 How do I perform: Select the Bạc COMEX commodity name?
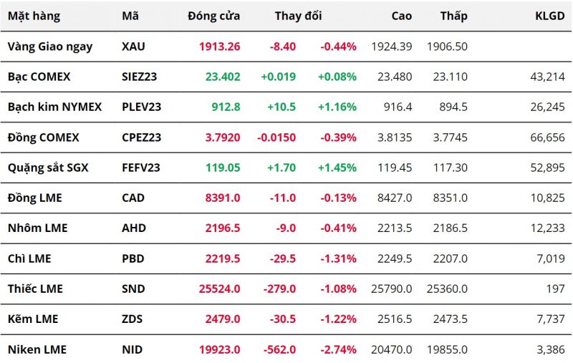tap(39, 77)
